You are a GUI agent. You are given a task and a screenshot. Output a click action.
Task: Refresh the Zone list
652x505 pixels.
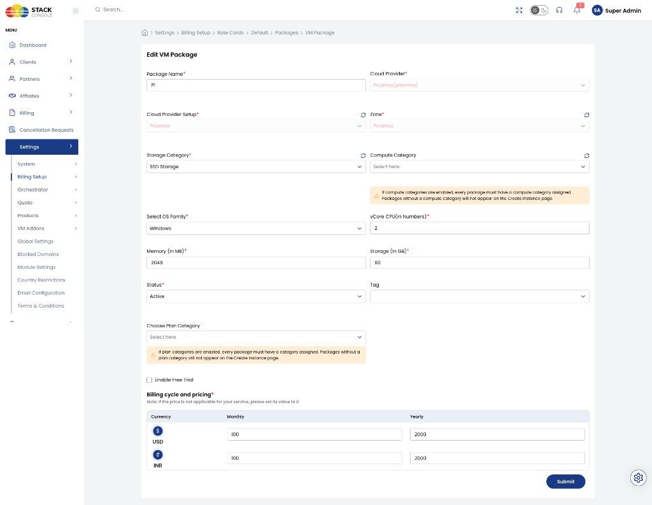click(586, 115)
